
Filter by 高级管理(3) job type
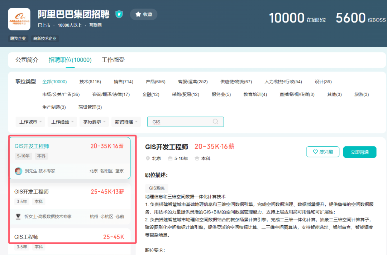(90, 107)
